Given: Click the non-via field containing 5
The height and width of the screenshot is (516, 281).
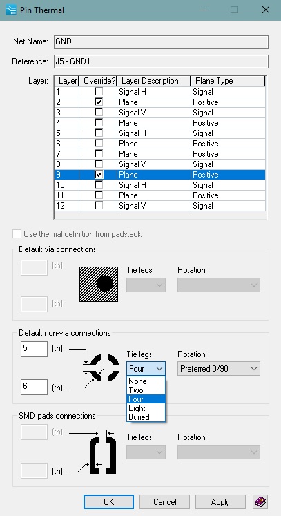Looking at the screenshot, I should click(34, 349).
